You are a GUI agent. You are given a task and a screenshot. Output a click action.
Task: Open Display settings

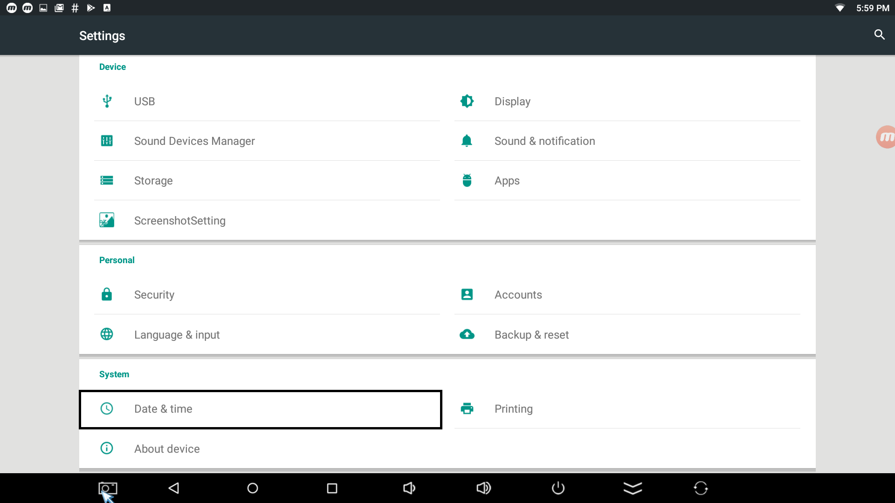coord(512,102)
